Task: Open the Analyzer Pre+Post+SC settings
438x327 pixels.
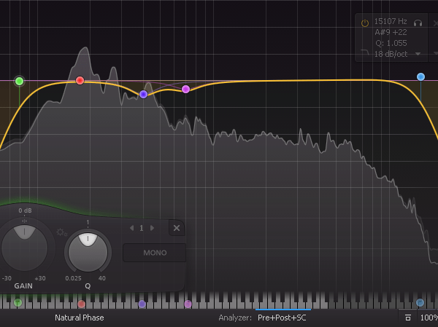Action: pos(281,318)
